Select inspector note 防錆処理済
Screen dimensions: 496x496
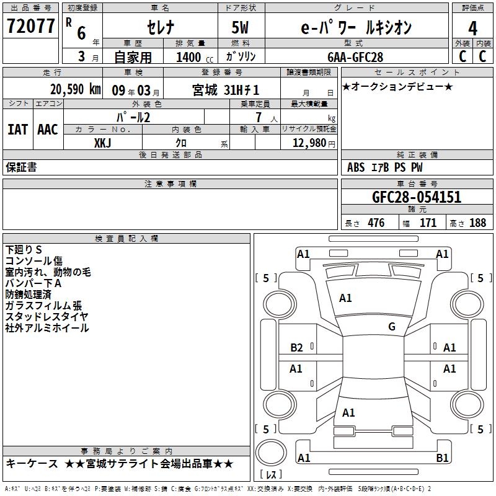[28, 294]
